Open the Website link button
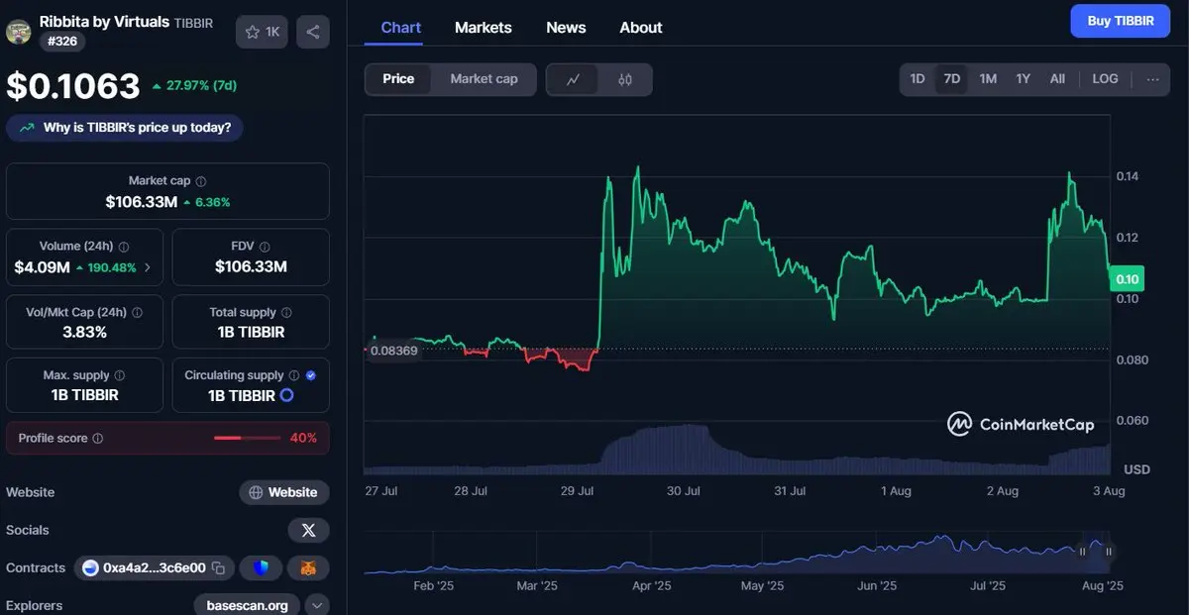Image resolution: width=1189 pixels, height=615 pixels. pyautogui.click(x=284, y=492)
